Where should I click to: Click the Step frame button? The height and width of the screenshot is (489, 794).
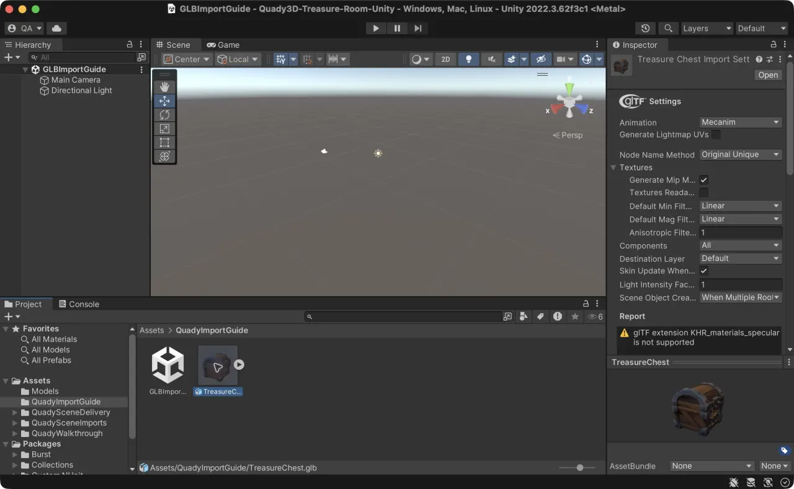click(418, 29)
